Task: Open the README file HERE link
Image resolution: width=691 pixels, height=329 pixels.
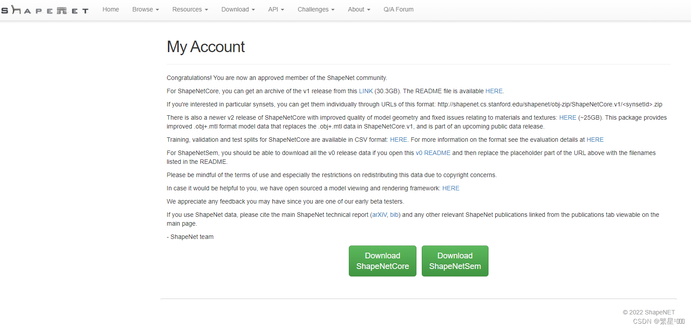Action: coord(494,91)
